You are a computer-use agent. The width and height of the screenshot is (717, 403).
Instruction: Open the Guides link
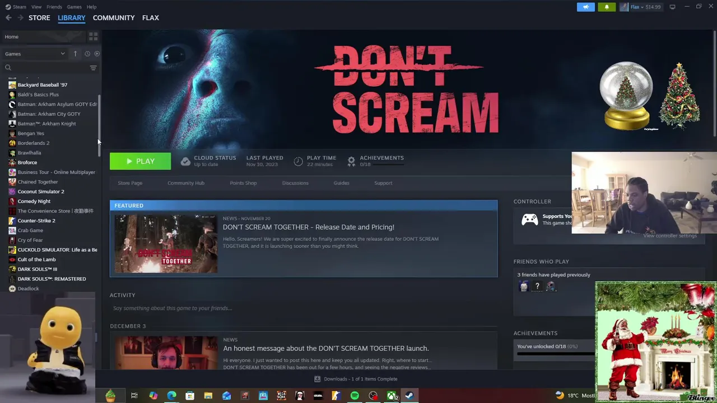click(341, 183)
